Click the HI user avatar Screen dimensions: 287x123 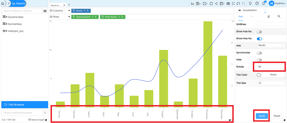click(271, 3)
